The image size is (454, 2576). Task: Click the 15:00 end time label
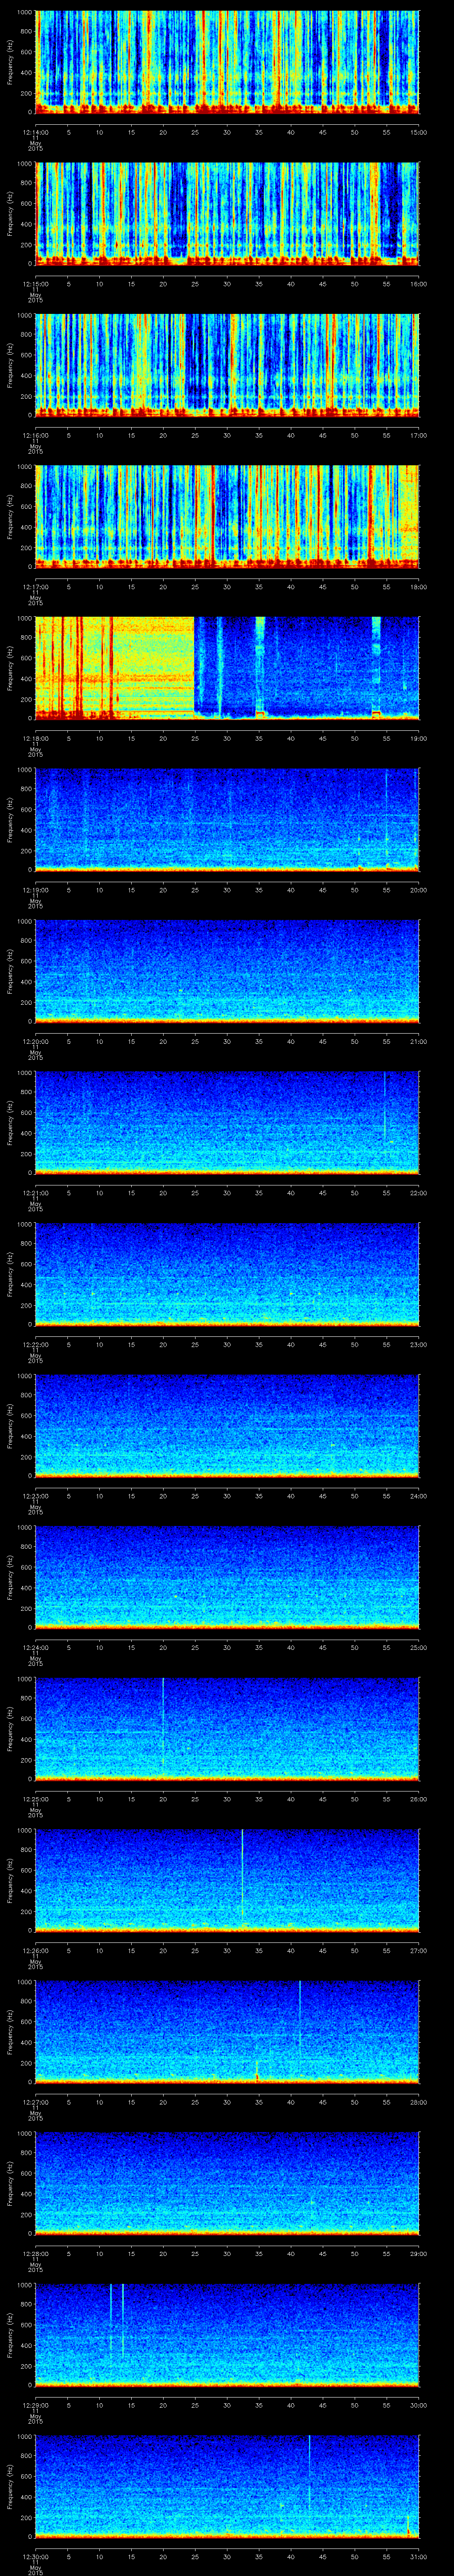[419, 132]
